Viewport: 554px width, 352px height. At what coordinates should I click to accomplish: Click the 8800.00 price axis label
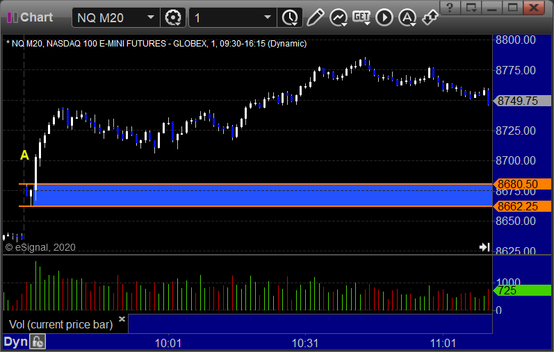point(516,40)
